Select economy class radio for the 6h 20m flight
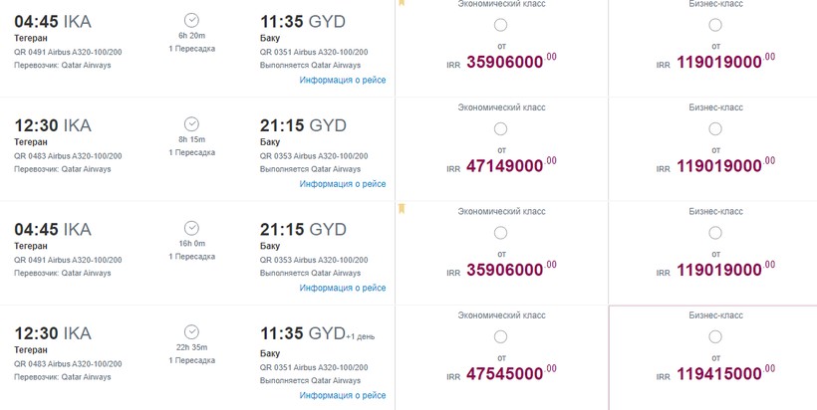 [x=500, y=25]
